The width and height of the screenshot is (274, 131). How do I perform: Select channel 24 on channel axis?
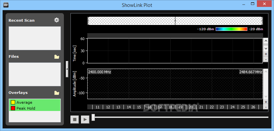point(233,107)
